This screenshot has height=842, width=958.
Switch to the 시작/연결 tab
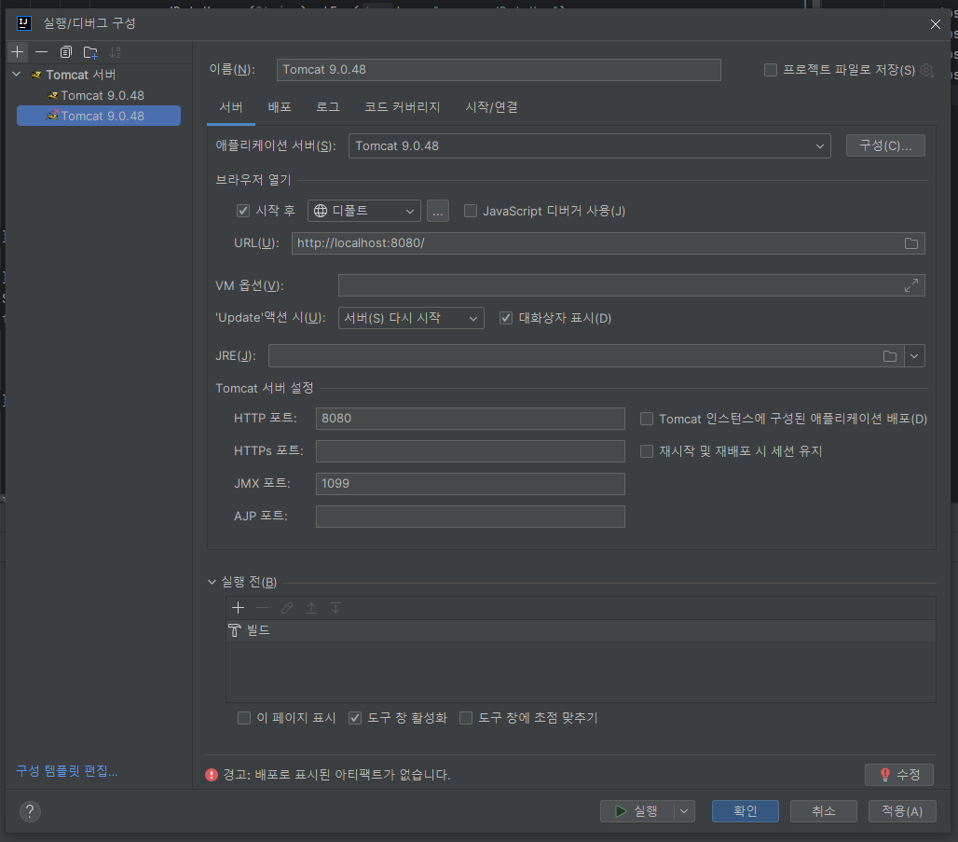[491, 107]
